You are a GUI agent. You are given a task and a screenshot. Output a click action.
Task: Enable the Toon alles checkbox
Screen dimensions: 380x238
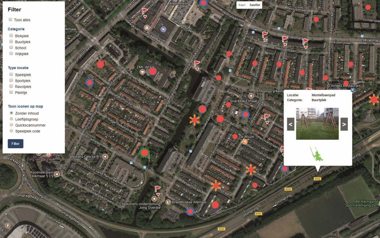(x=10, y=20)
